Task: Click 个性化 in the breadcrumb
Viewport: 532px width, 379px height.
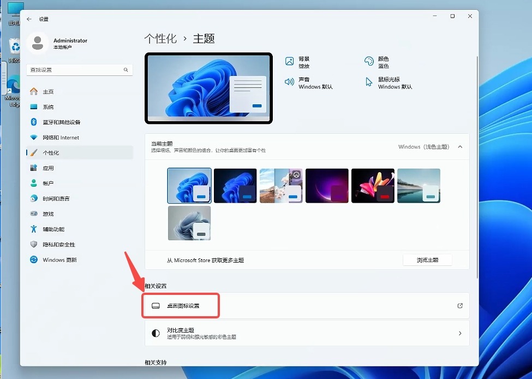Action: pos(160,39)
